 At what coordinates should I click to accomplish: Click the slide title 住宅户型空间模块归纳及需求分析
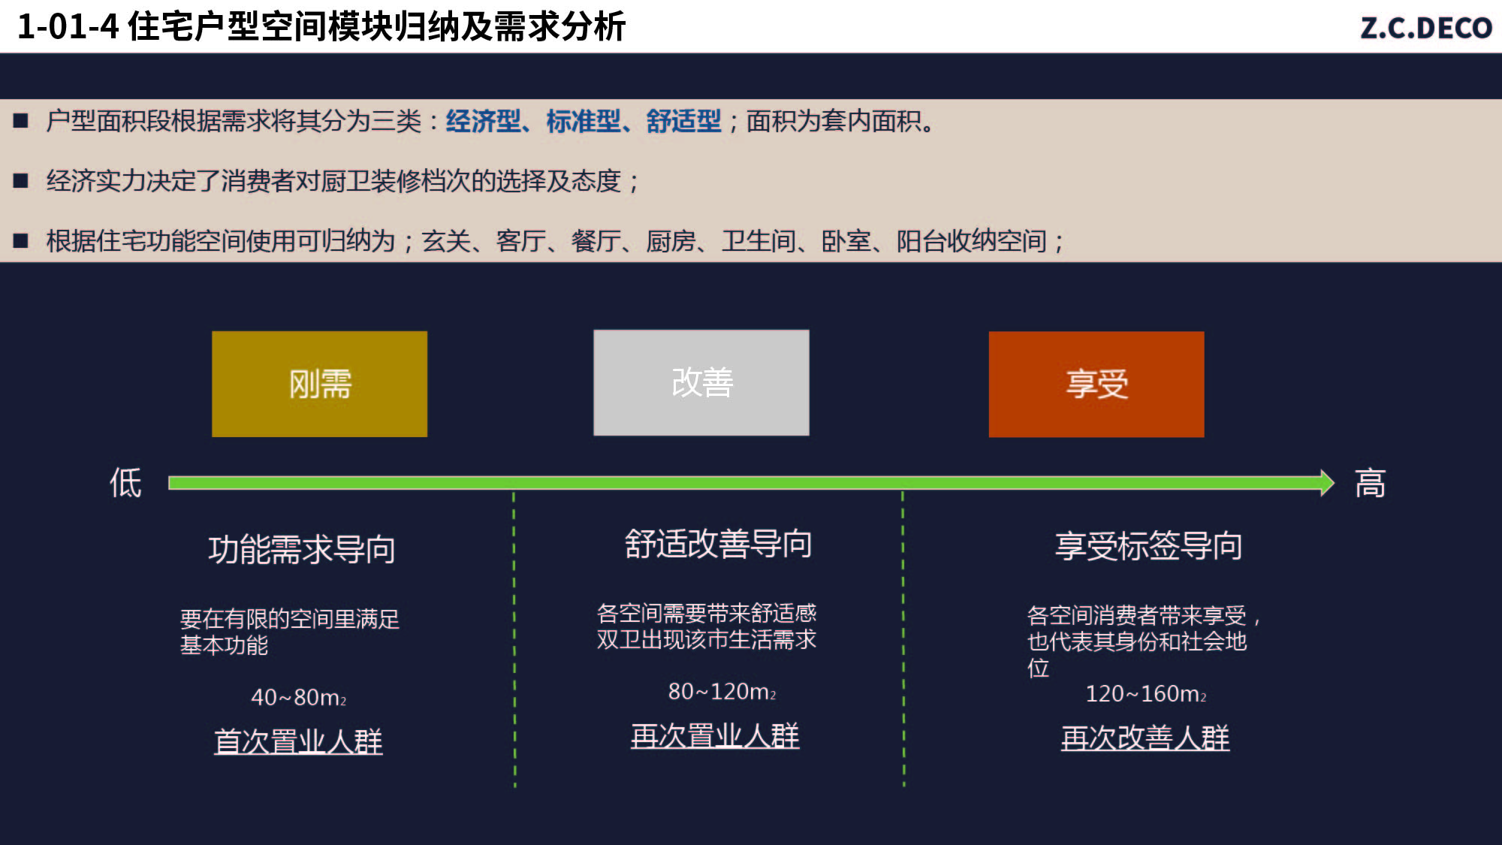coord(375,27)
